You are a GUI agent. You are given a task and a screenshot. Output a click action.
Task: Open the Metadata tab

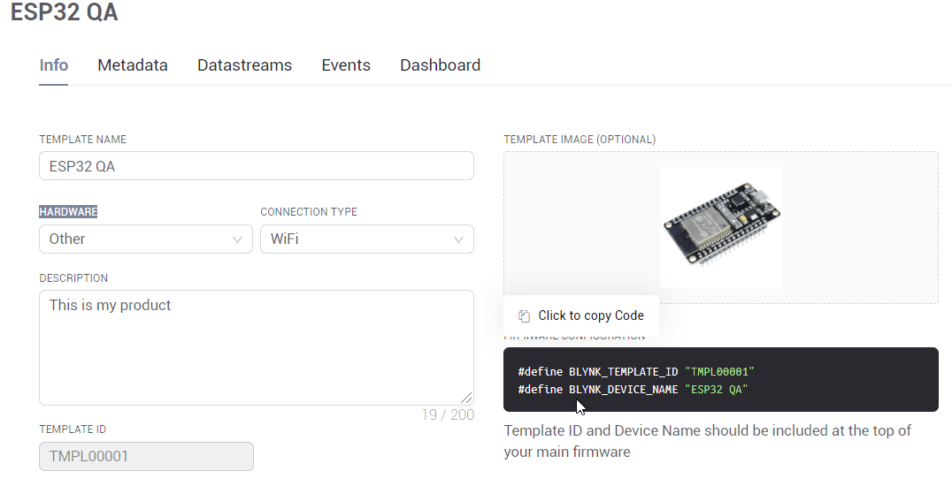click(x=133, y=65)
